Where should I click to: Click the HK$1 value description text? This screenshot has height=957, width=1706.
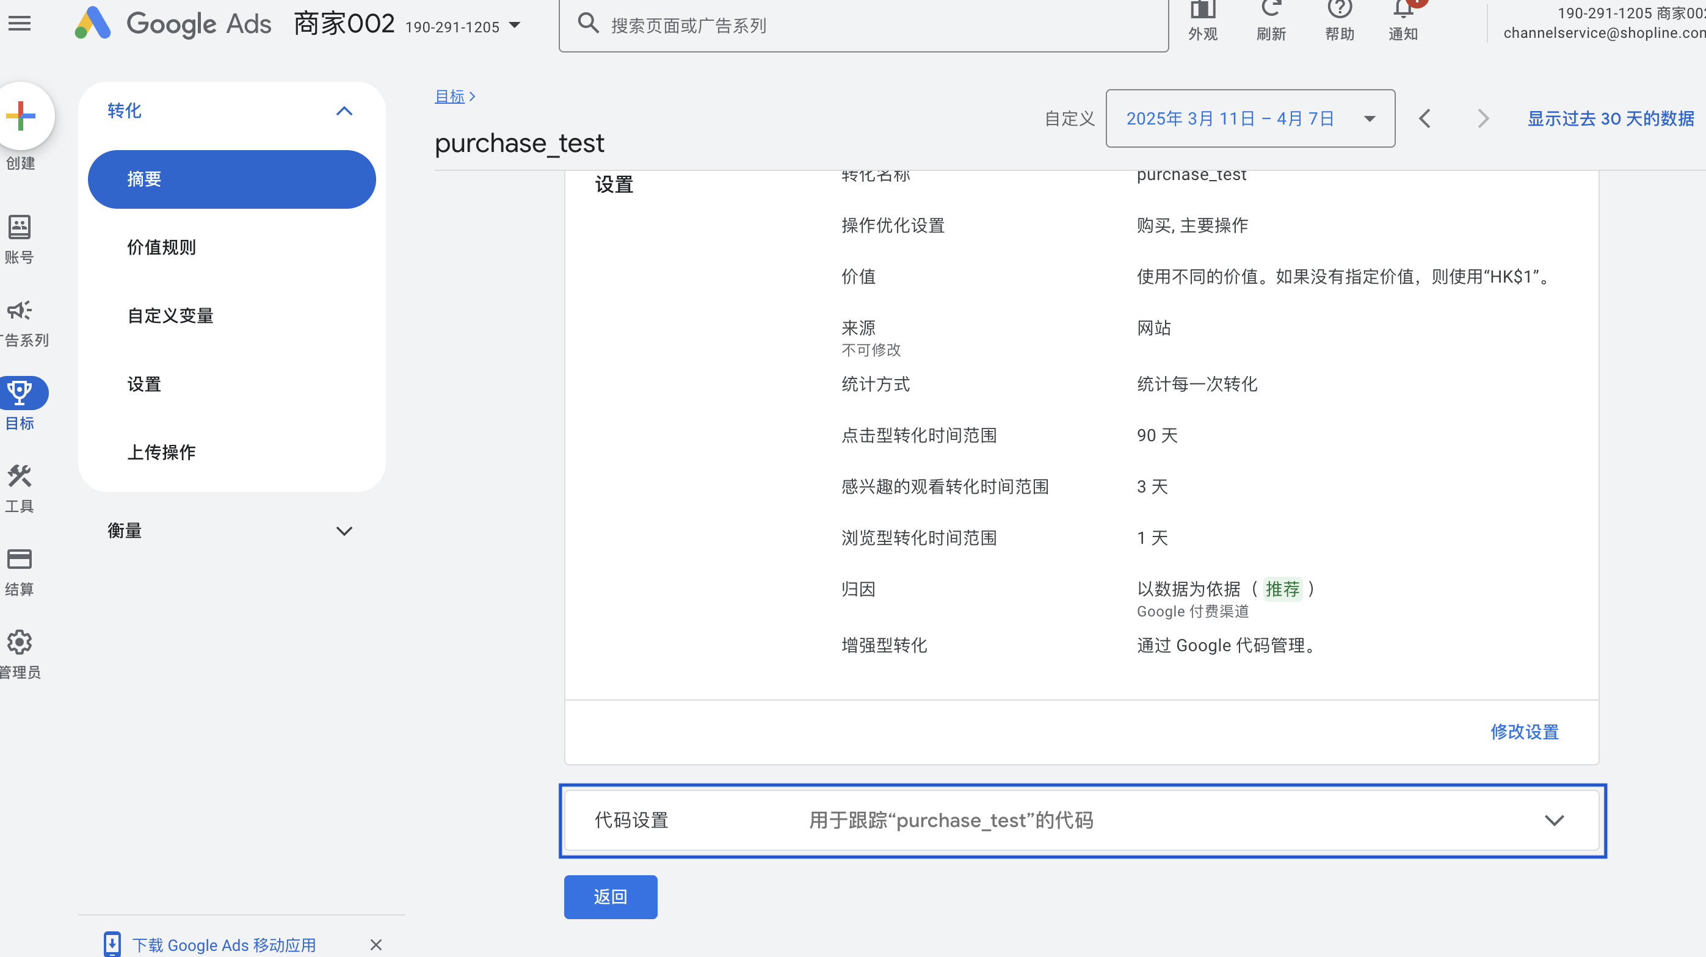point(1345,276)
